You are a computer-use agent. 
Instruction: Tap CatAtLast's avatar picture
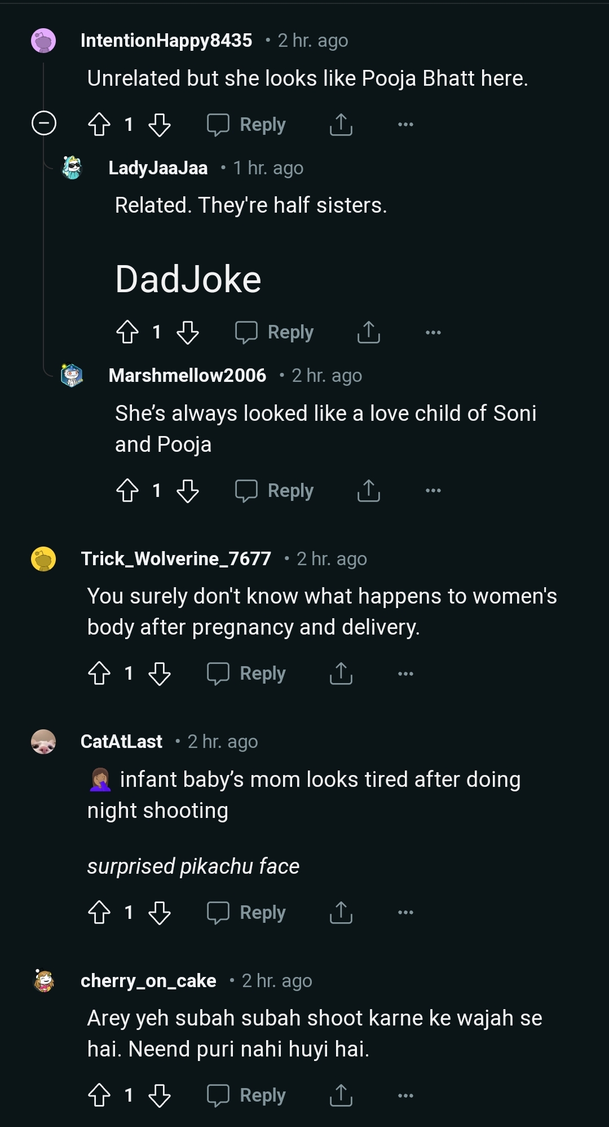click(43, 742)
